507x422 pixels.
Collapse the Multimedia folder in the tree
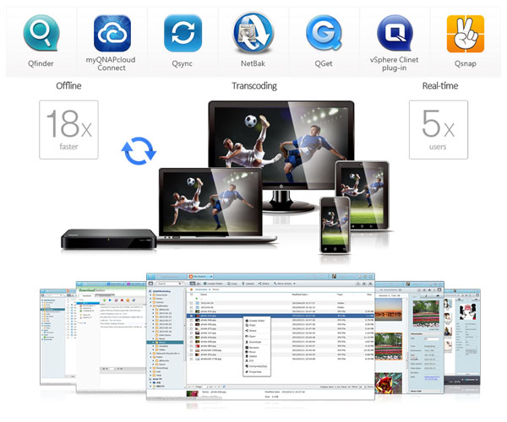(150, 306)
